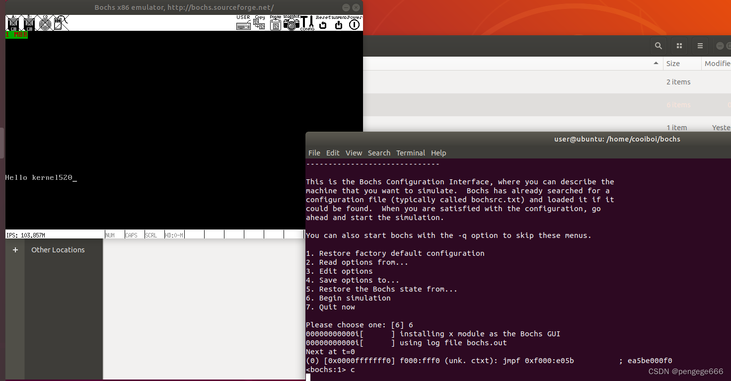Click the Copy icon in Bochs toolbar
731x381 pixels.
click(259, 23)
